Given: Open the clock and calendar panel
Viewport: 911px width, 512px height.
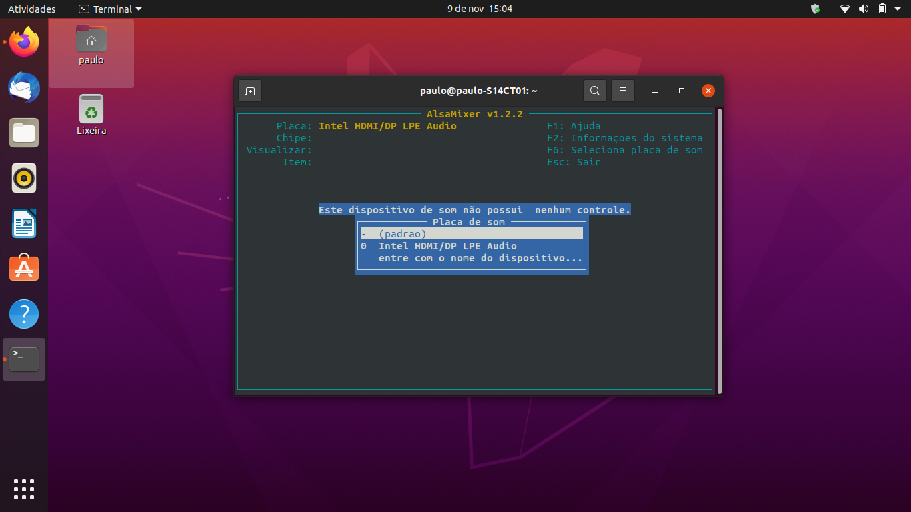Looking at the screenshot, I should (480, 9).
